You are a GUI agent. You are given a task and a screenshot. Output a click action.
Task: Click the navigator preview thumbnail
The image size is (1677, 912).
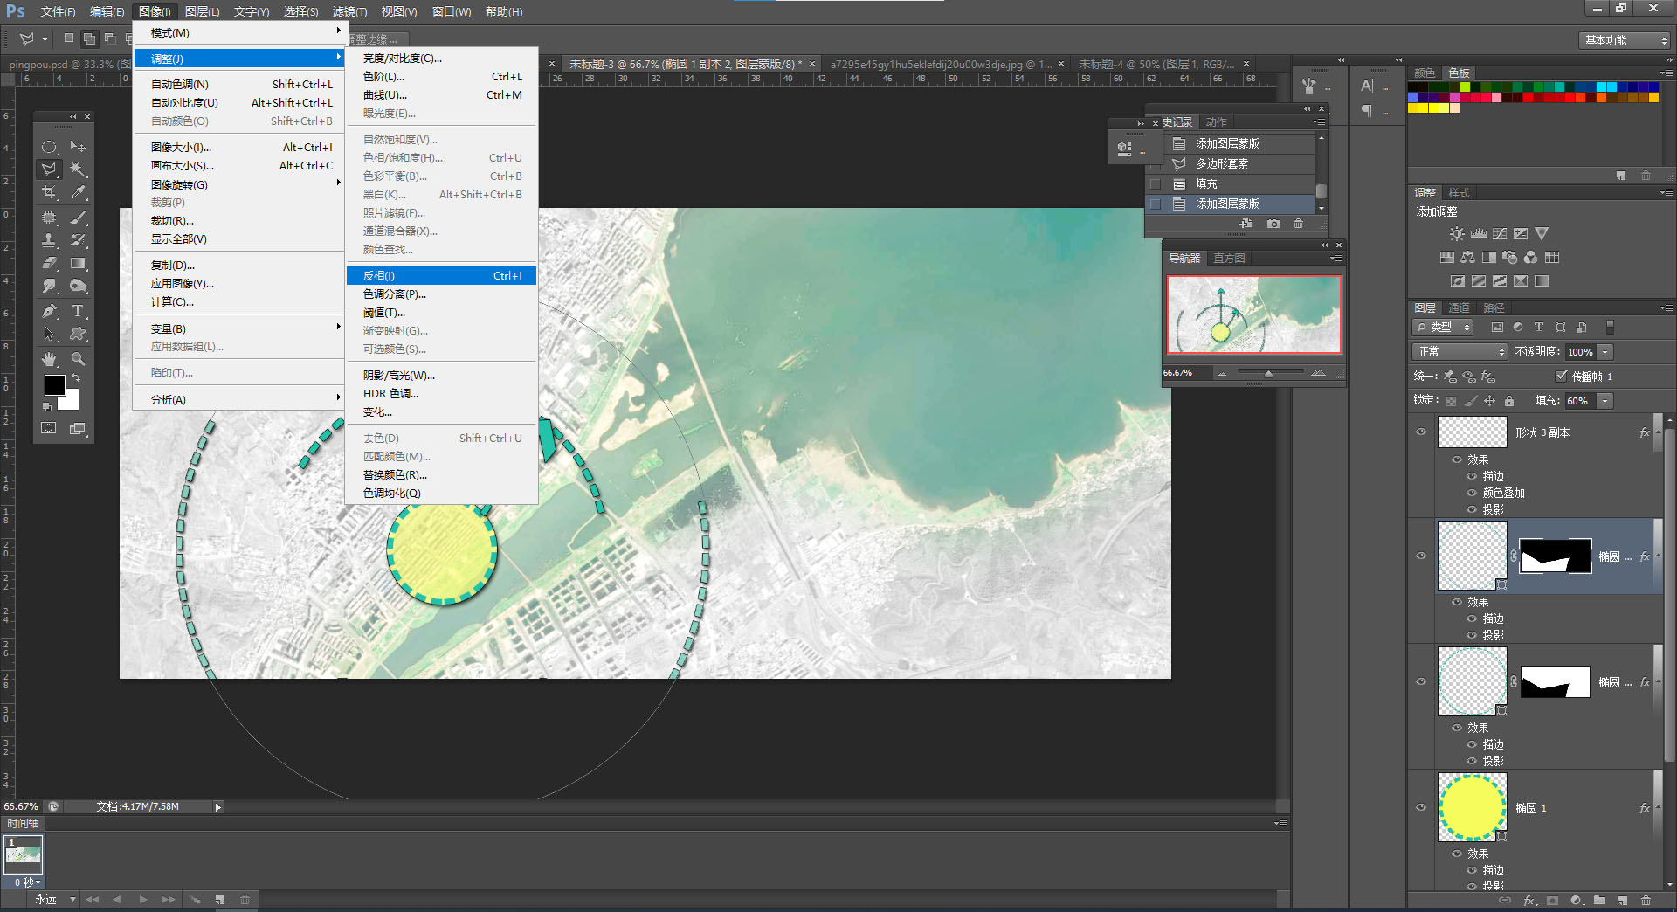point(1253,314)
